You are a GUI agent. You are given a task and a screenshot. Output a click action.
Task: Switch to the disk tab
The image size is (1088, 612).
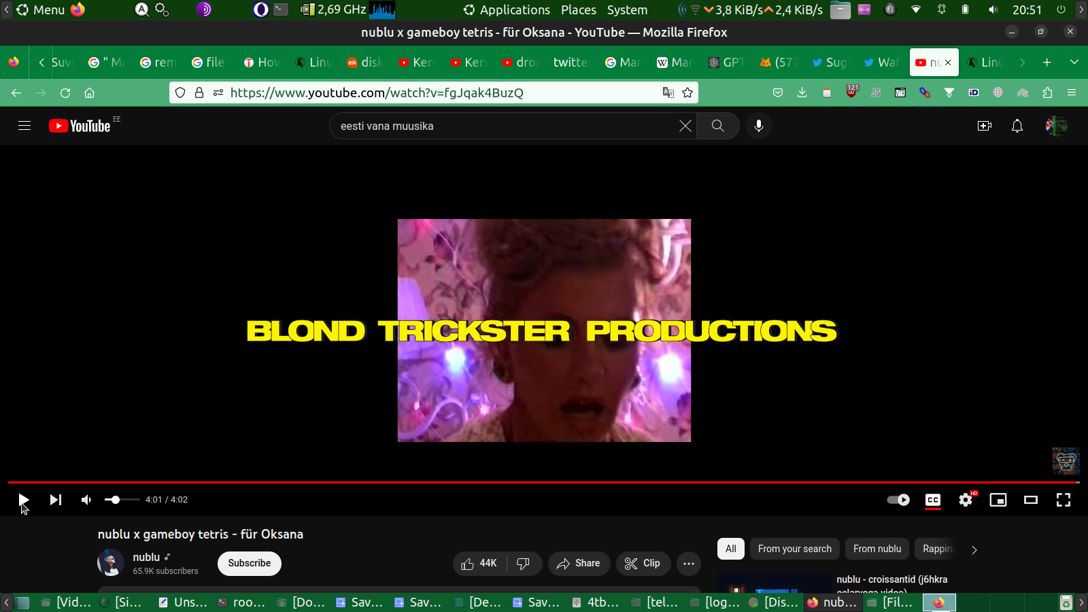pyautogui.click(x=364, y=63)
